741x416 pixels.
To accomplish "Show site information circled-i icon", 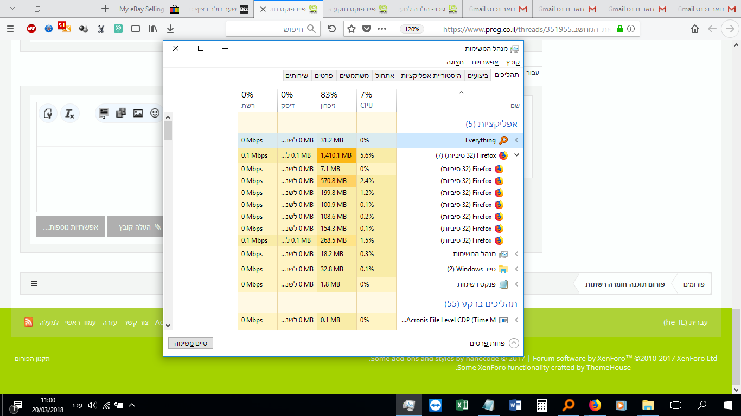I will pos(631,29).
